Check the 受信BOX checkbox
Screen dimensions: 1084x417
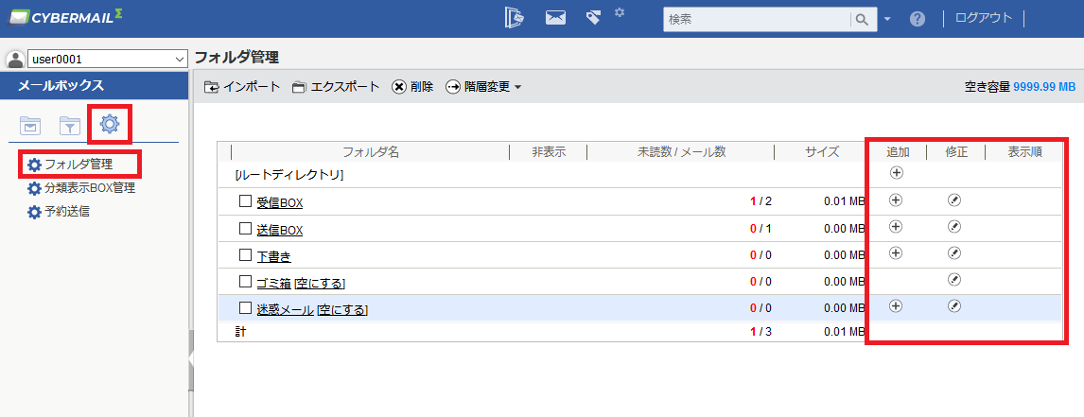click(x=245, y=201)
